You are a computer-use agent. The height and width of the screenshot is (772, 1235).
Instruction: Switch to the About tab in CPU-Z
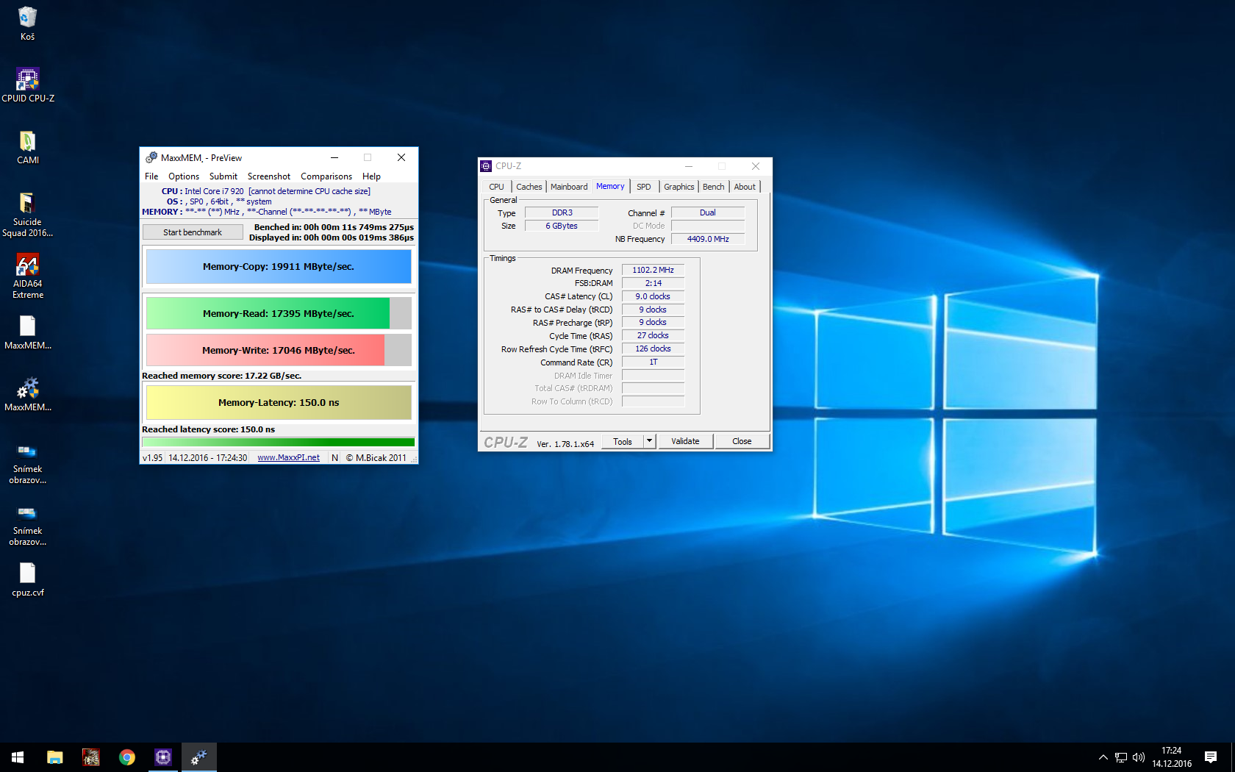pyautogui.click(x=745, y=187)
